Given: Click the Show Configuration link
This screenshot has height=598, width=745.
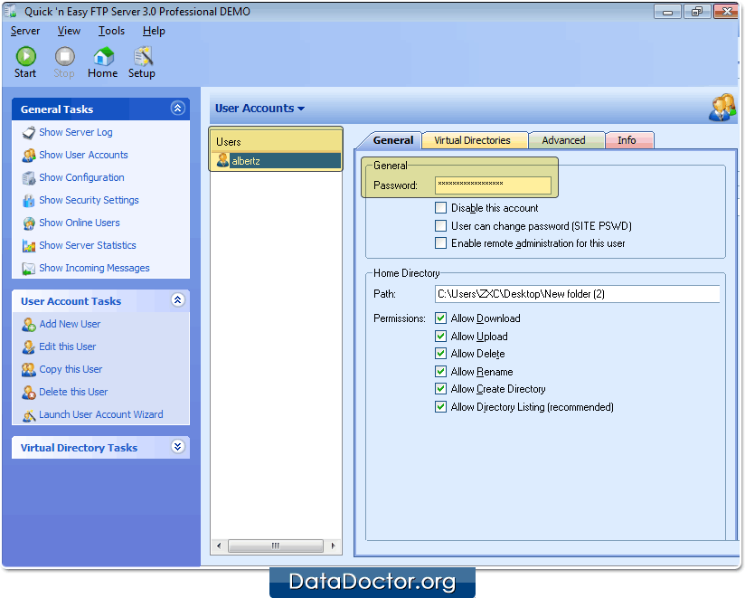Looking at the screenshot, I should (x=81, y=177).
